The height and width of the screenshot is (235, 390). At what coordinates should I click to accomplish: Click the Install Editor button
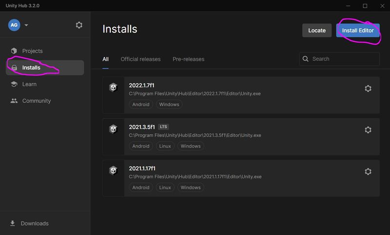[x=358, y=30]
